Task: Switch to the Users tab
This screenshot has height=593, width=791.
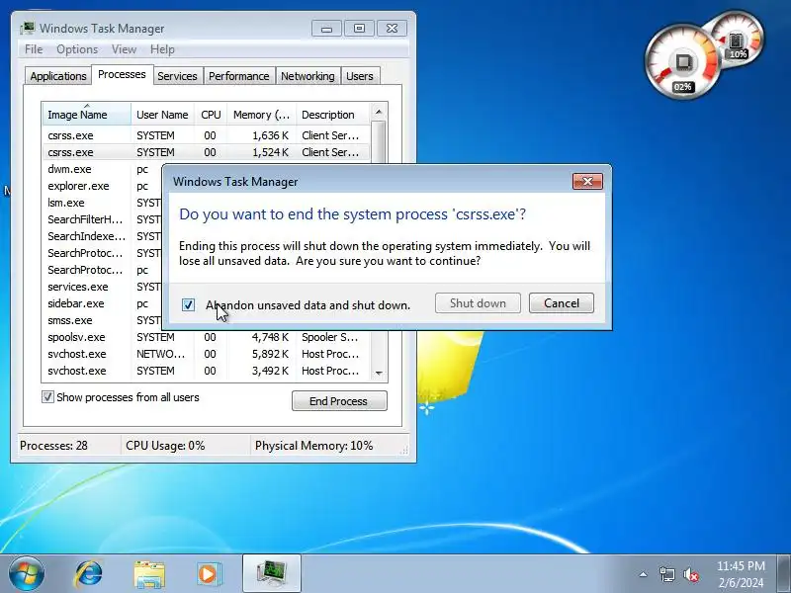Action: [x=360, y=76]
